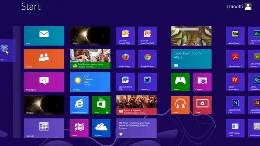The height and width of the screenshot is (146, 260).
Task: Launch EVGA Voltage Tuner
Action: coord(235,128)
